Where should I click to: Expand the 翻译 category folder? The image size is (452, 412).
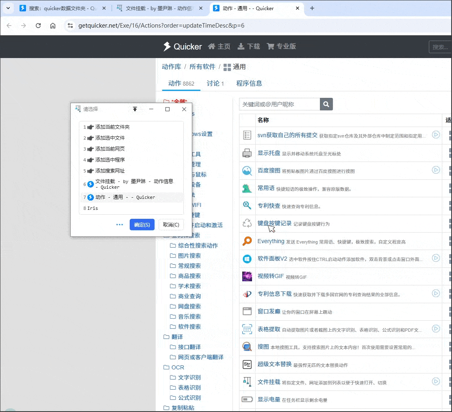173,337
